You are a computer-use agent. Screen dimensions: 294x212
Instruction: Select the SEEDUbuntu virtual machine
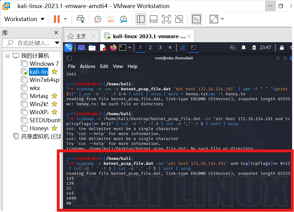coord(45,120)
